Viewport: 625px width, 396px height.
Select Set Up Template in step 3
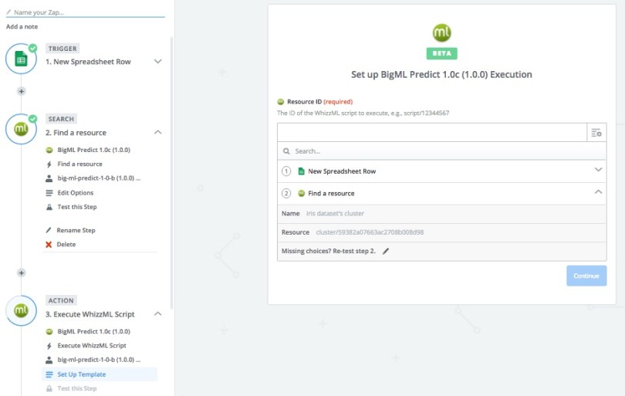click(81, 374)
